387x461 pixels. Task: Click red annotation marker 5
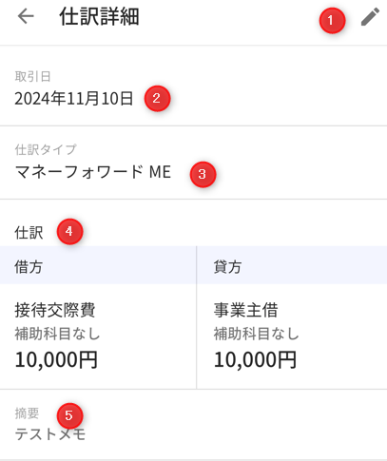tap(69, 415)
